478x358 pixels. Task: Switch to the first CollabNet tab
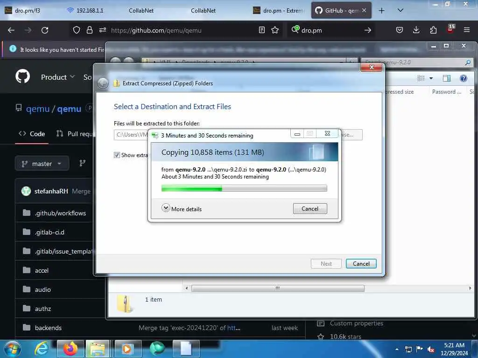pos(141,11)
